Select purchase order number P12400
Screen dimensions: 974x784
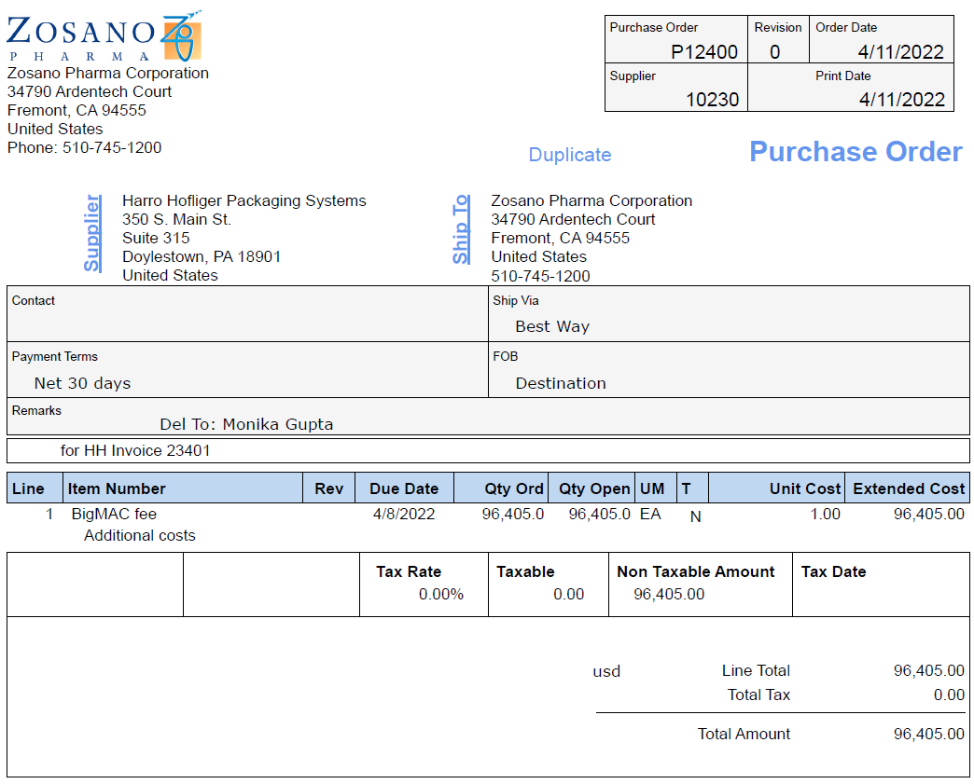705,52
